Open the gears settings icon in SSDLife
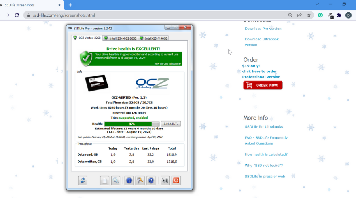The width and height of the screenshot is (356, 198). coord(116,181)
